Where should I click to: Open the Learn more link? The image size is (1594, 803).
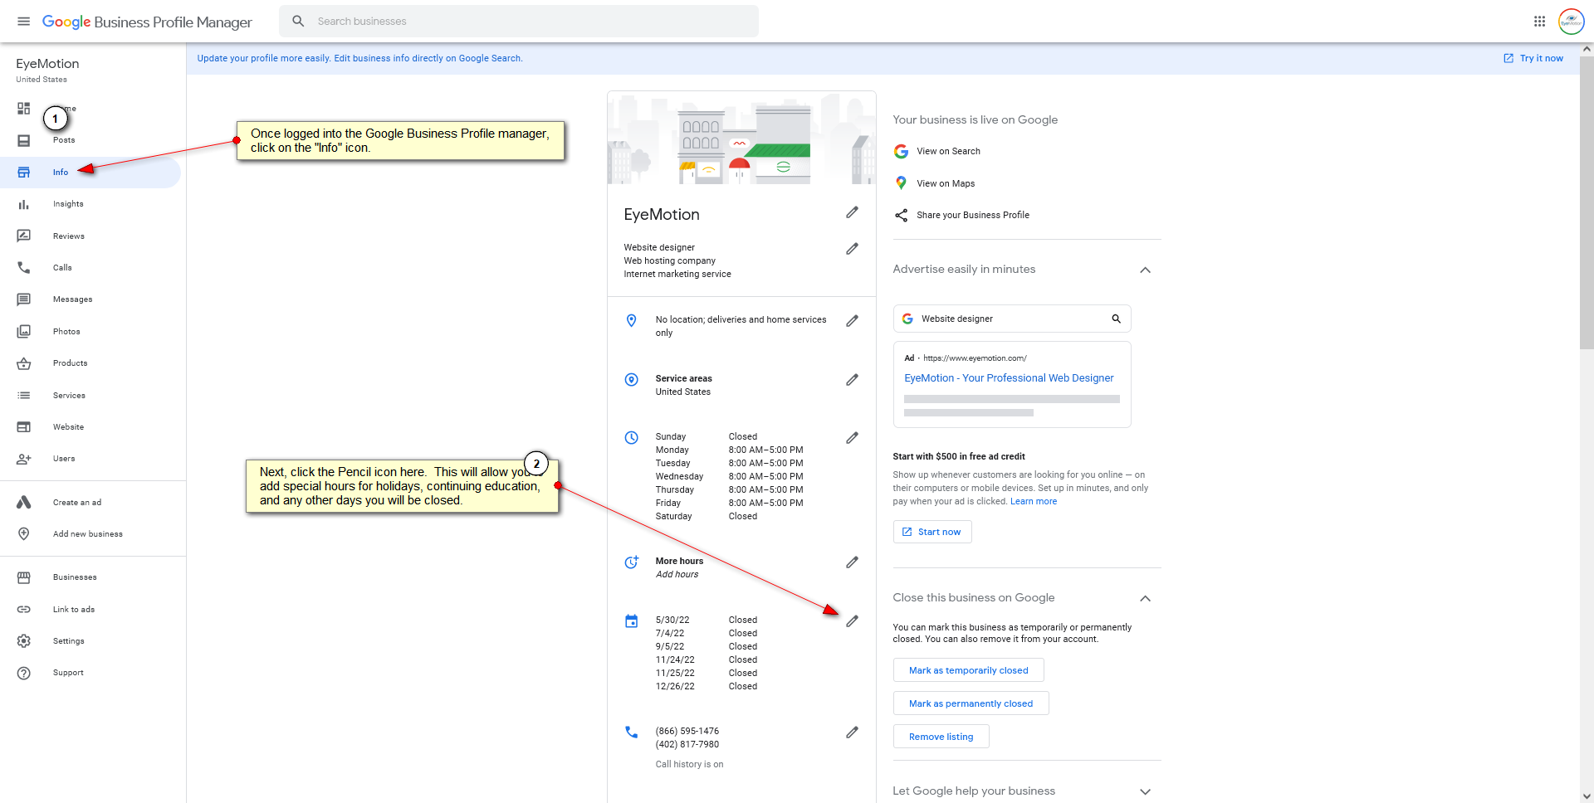[x=1034, y=502]
